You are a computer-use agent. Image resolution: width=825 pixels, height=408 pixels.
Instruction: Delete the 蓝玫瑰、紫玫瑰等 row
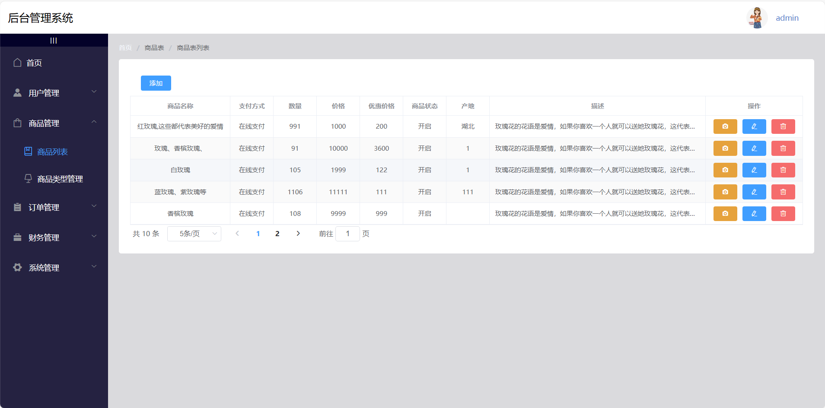tap(783, 192)
